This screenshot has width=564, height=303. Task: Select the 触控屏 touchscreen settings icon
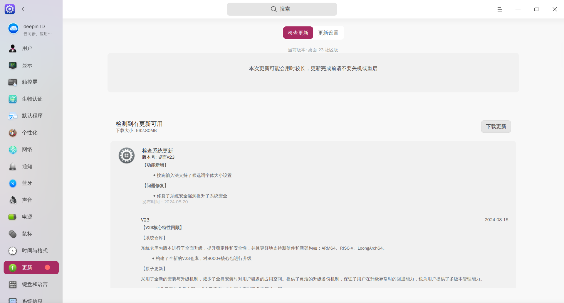point(13,82)
